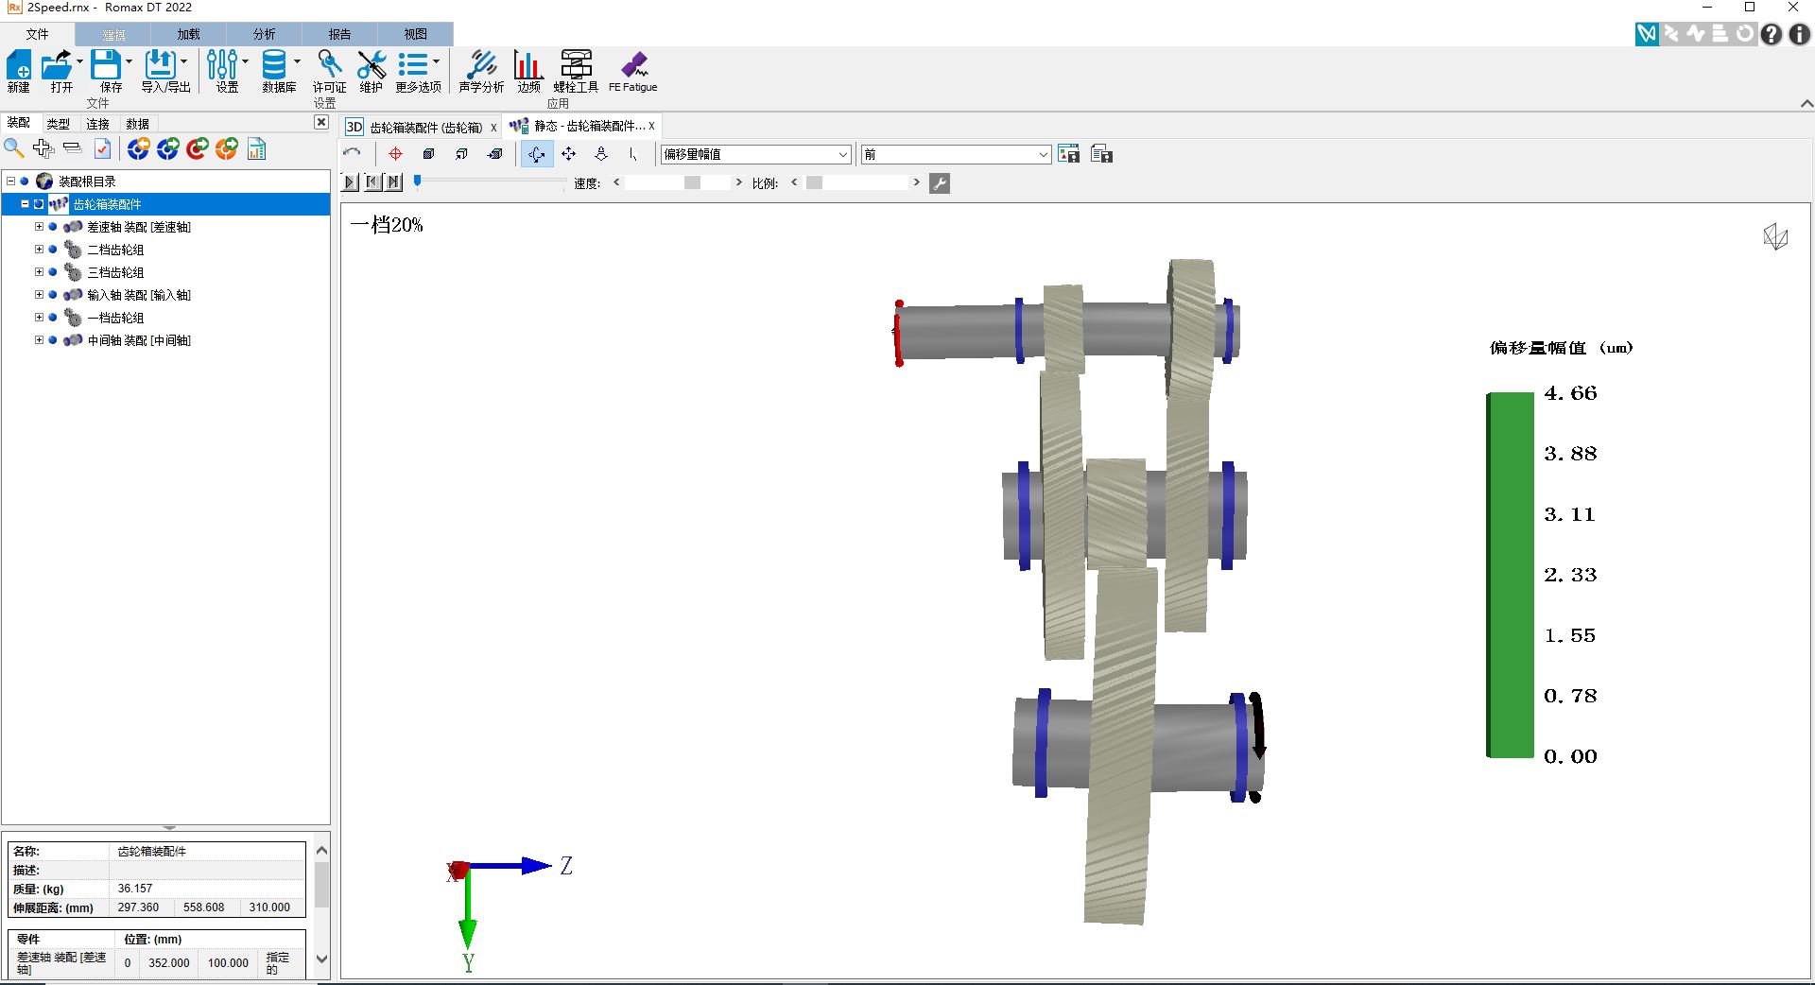Switch to the 分析 ribbon tab

click(265, 34)
